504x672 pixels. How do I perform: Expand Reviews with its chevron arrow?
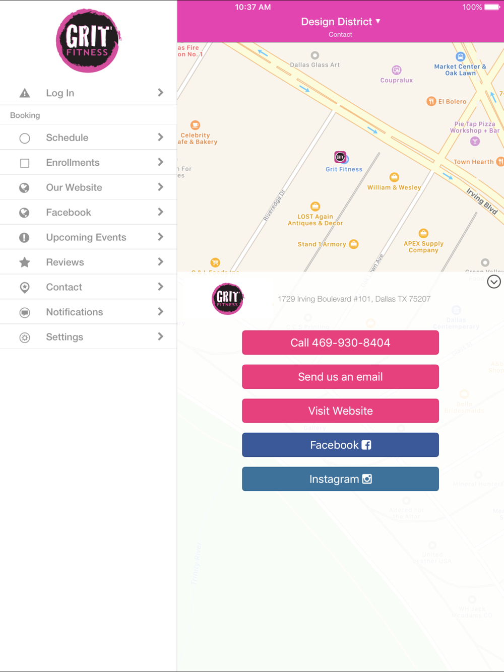[160, 262]
